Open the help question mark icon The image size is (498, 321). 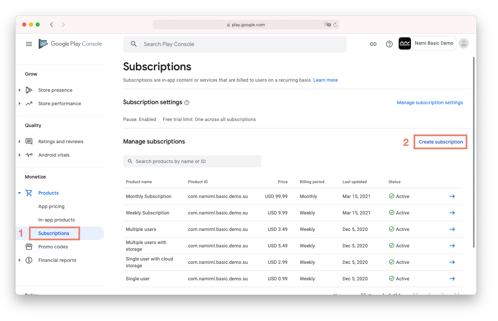click(389, 44)
